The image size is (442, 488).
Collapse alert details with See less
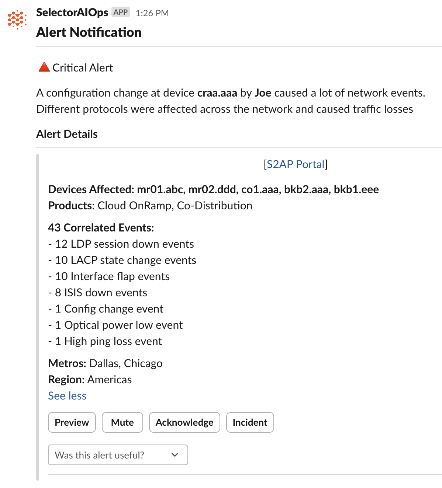point(67,395)
